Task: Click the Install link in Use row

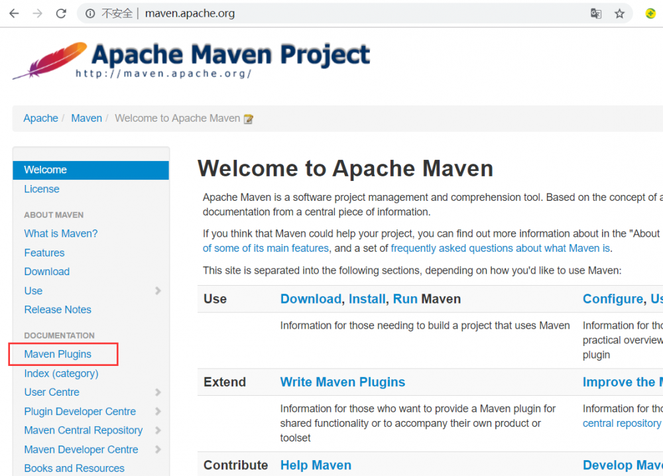Action: (367, 299)
